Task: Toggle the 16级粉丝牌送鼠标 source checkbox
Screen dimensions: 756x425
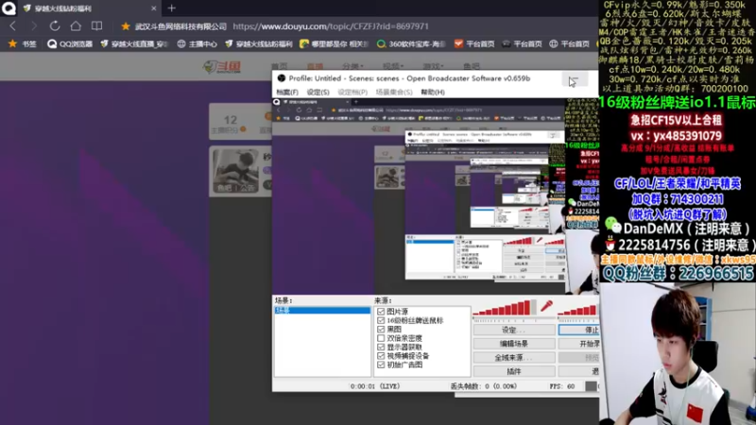Action: [x=381, y=320]
